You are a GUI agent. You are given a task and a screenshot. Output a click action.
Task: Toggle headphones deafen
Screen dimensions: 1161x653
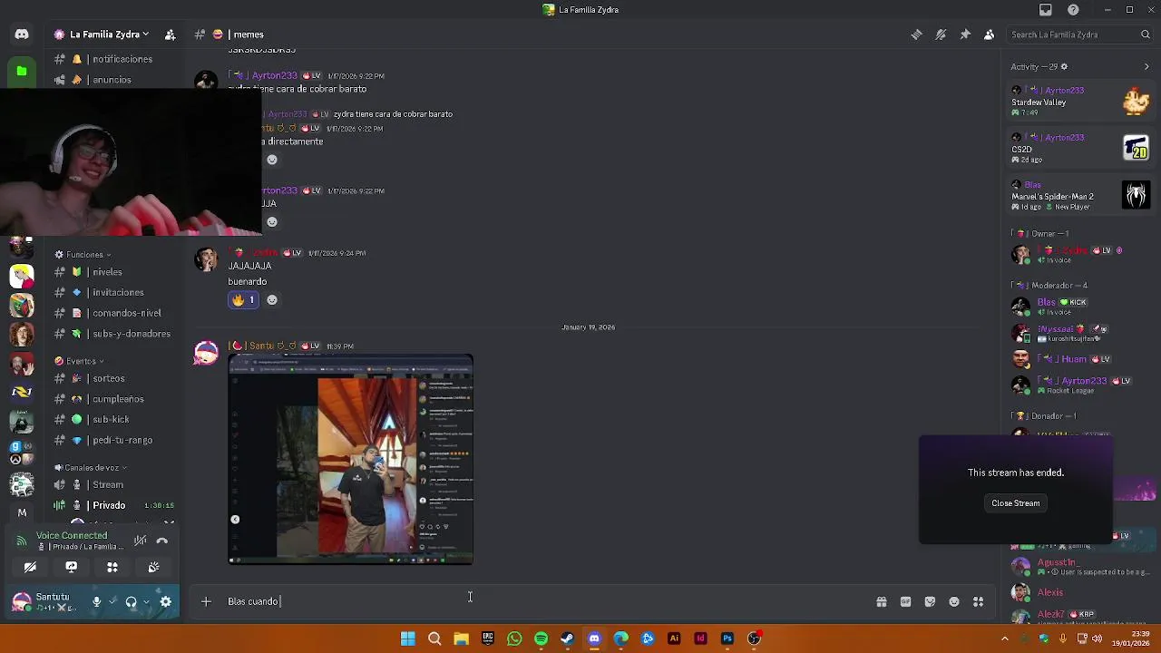point(131,601)
